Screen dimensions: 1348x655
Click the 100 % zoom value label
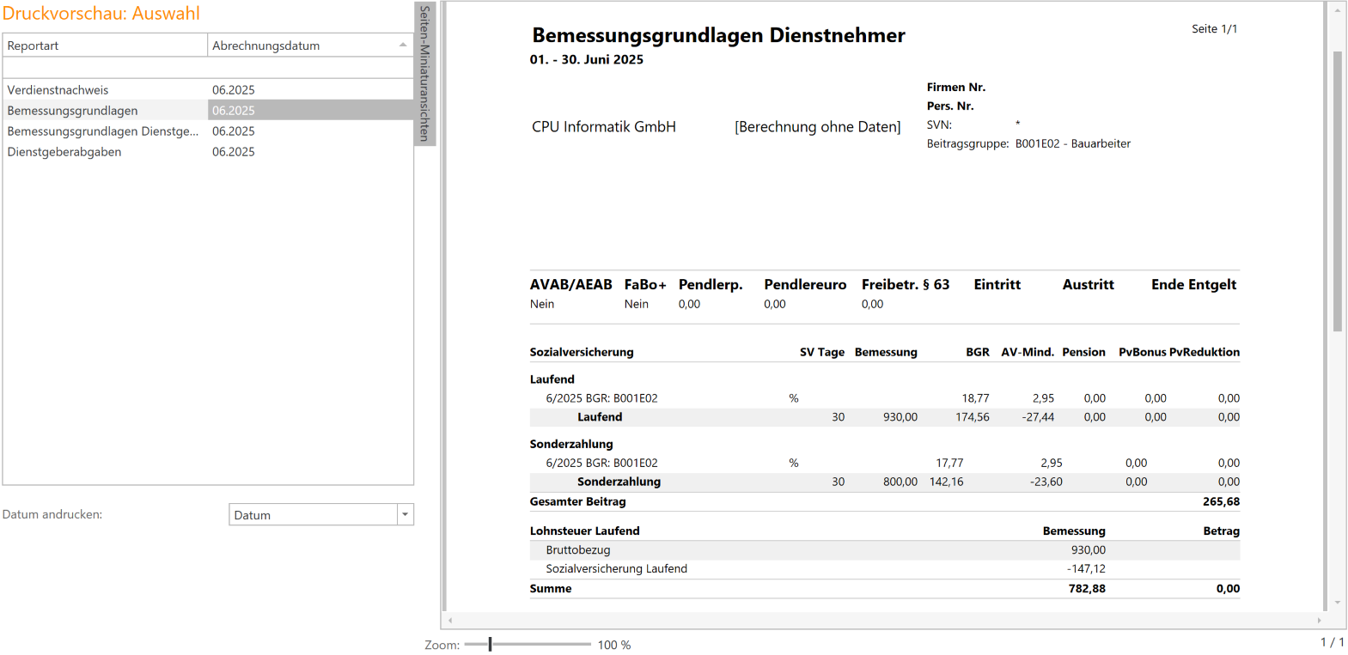(x=614, y=645)
